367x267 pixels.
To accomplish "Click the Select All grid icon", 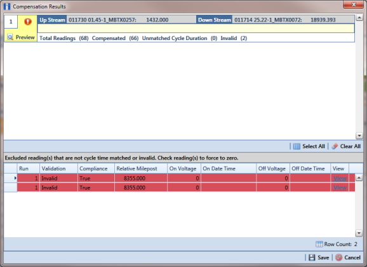I will point(297,146).
